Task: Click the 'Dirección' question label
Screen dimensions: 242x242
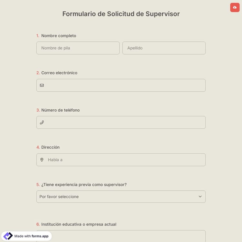Action: coord(50,147)
